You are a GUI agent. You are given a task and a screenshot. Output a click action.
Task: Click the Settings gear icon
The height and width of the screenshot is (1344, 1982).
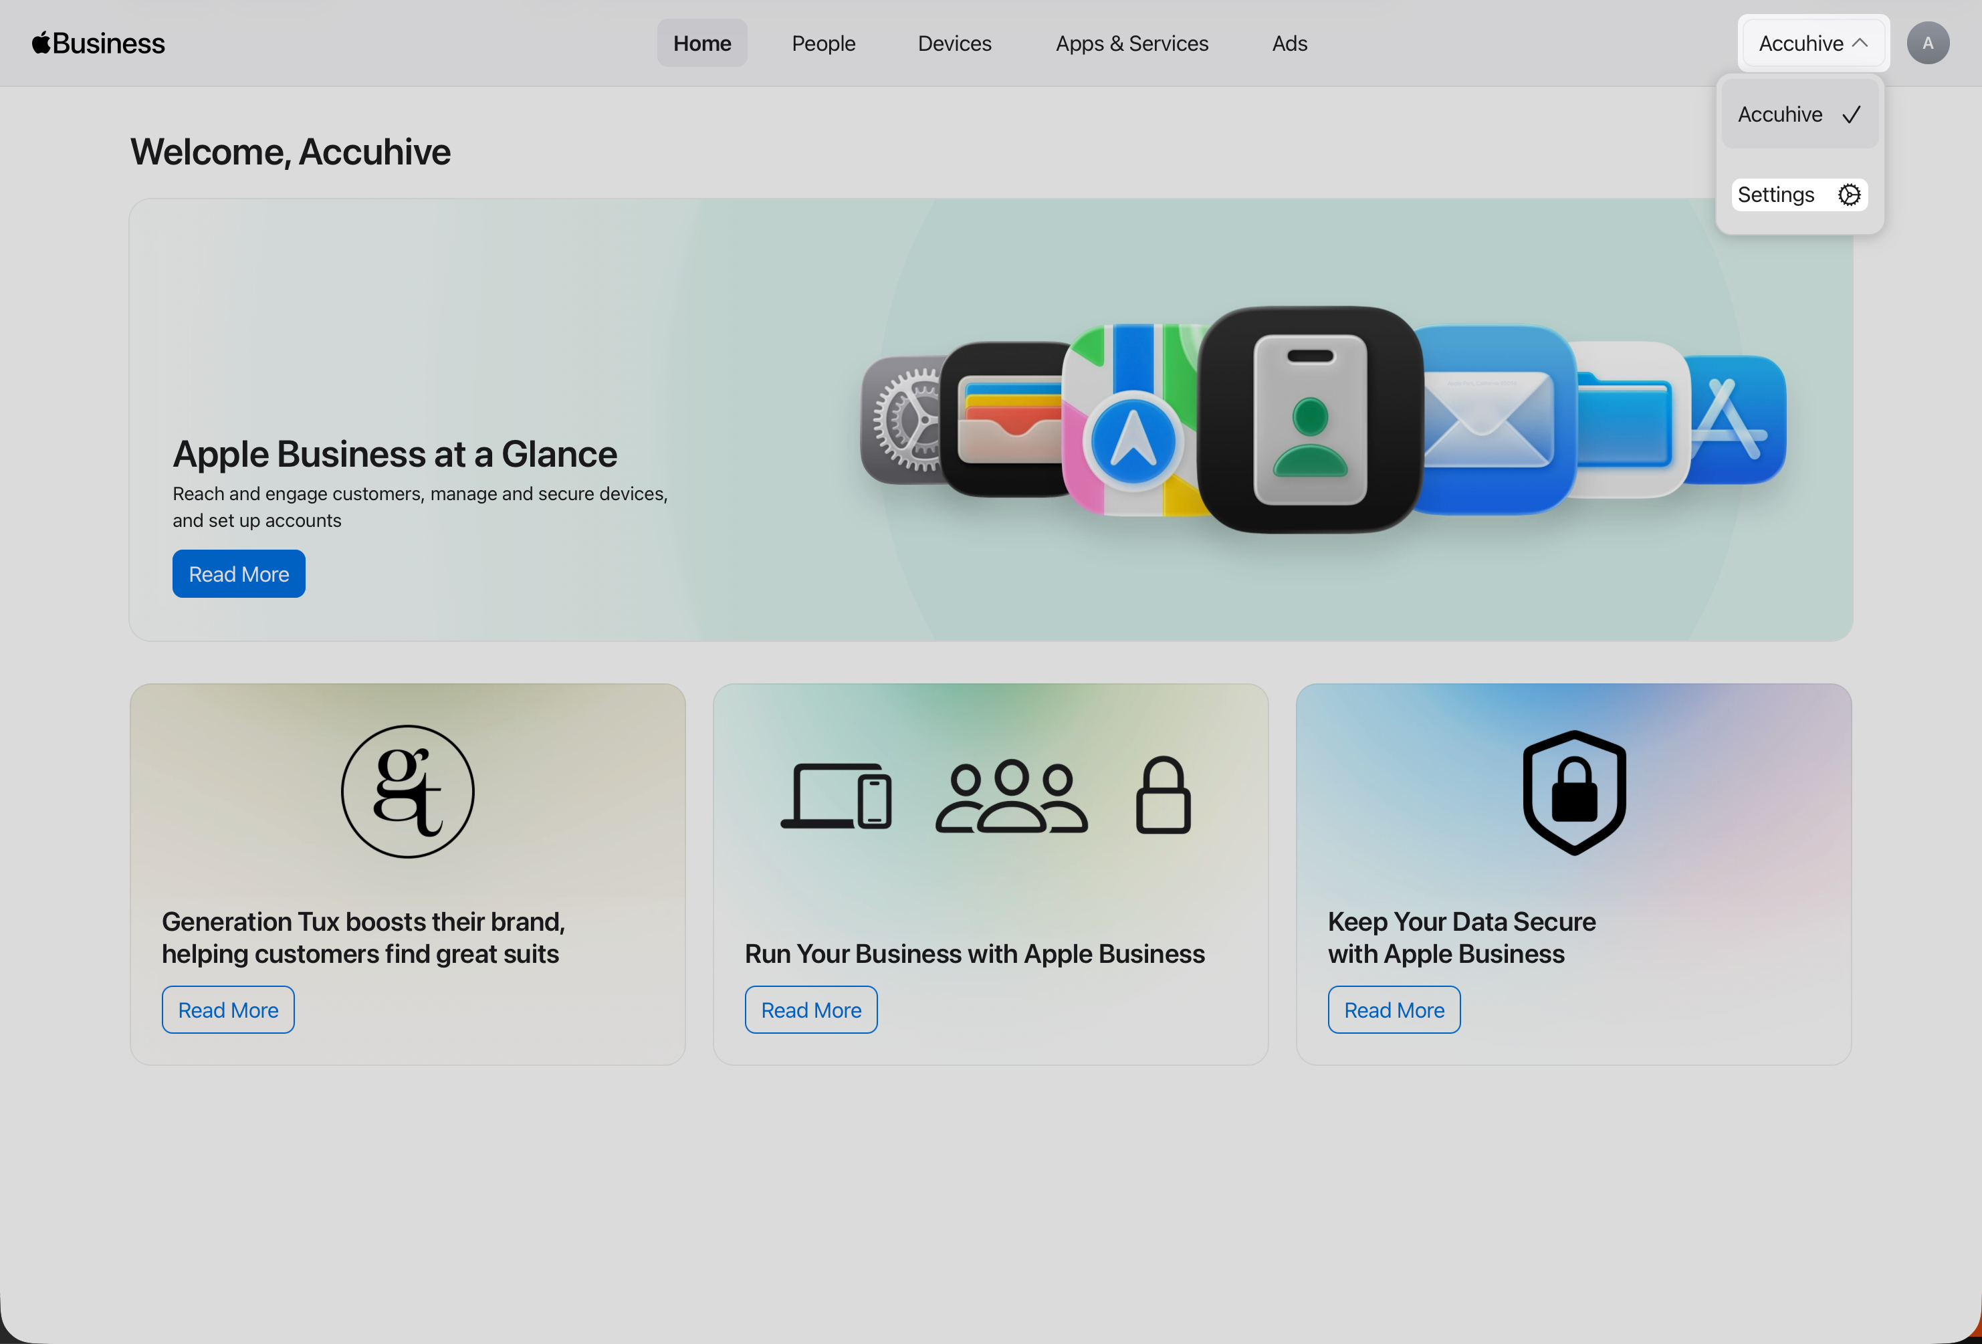coord(1849,195)
